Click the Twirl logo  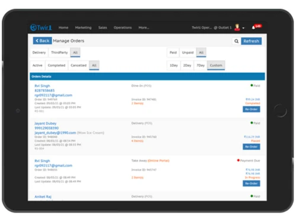pos(41,27)
